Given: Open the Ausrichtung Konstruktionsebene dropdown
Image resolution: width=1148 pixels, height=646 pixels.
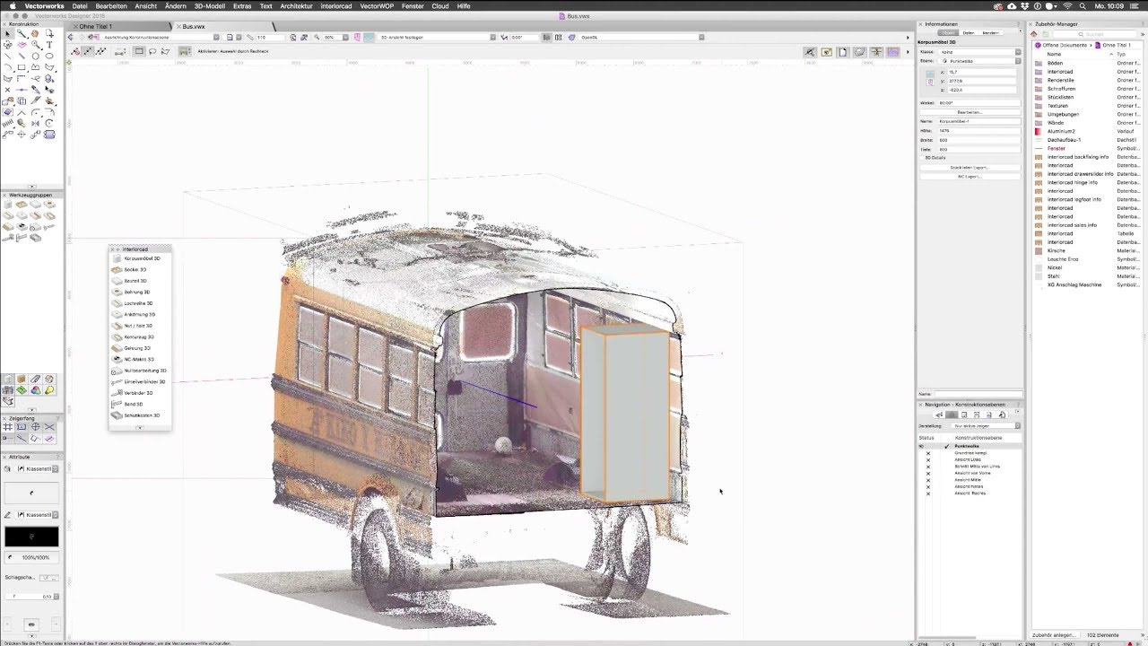Looking at the screenshot, I should [161, 37].
